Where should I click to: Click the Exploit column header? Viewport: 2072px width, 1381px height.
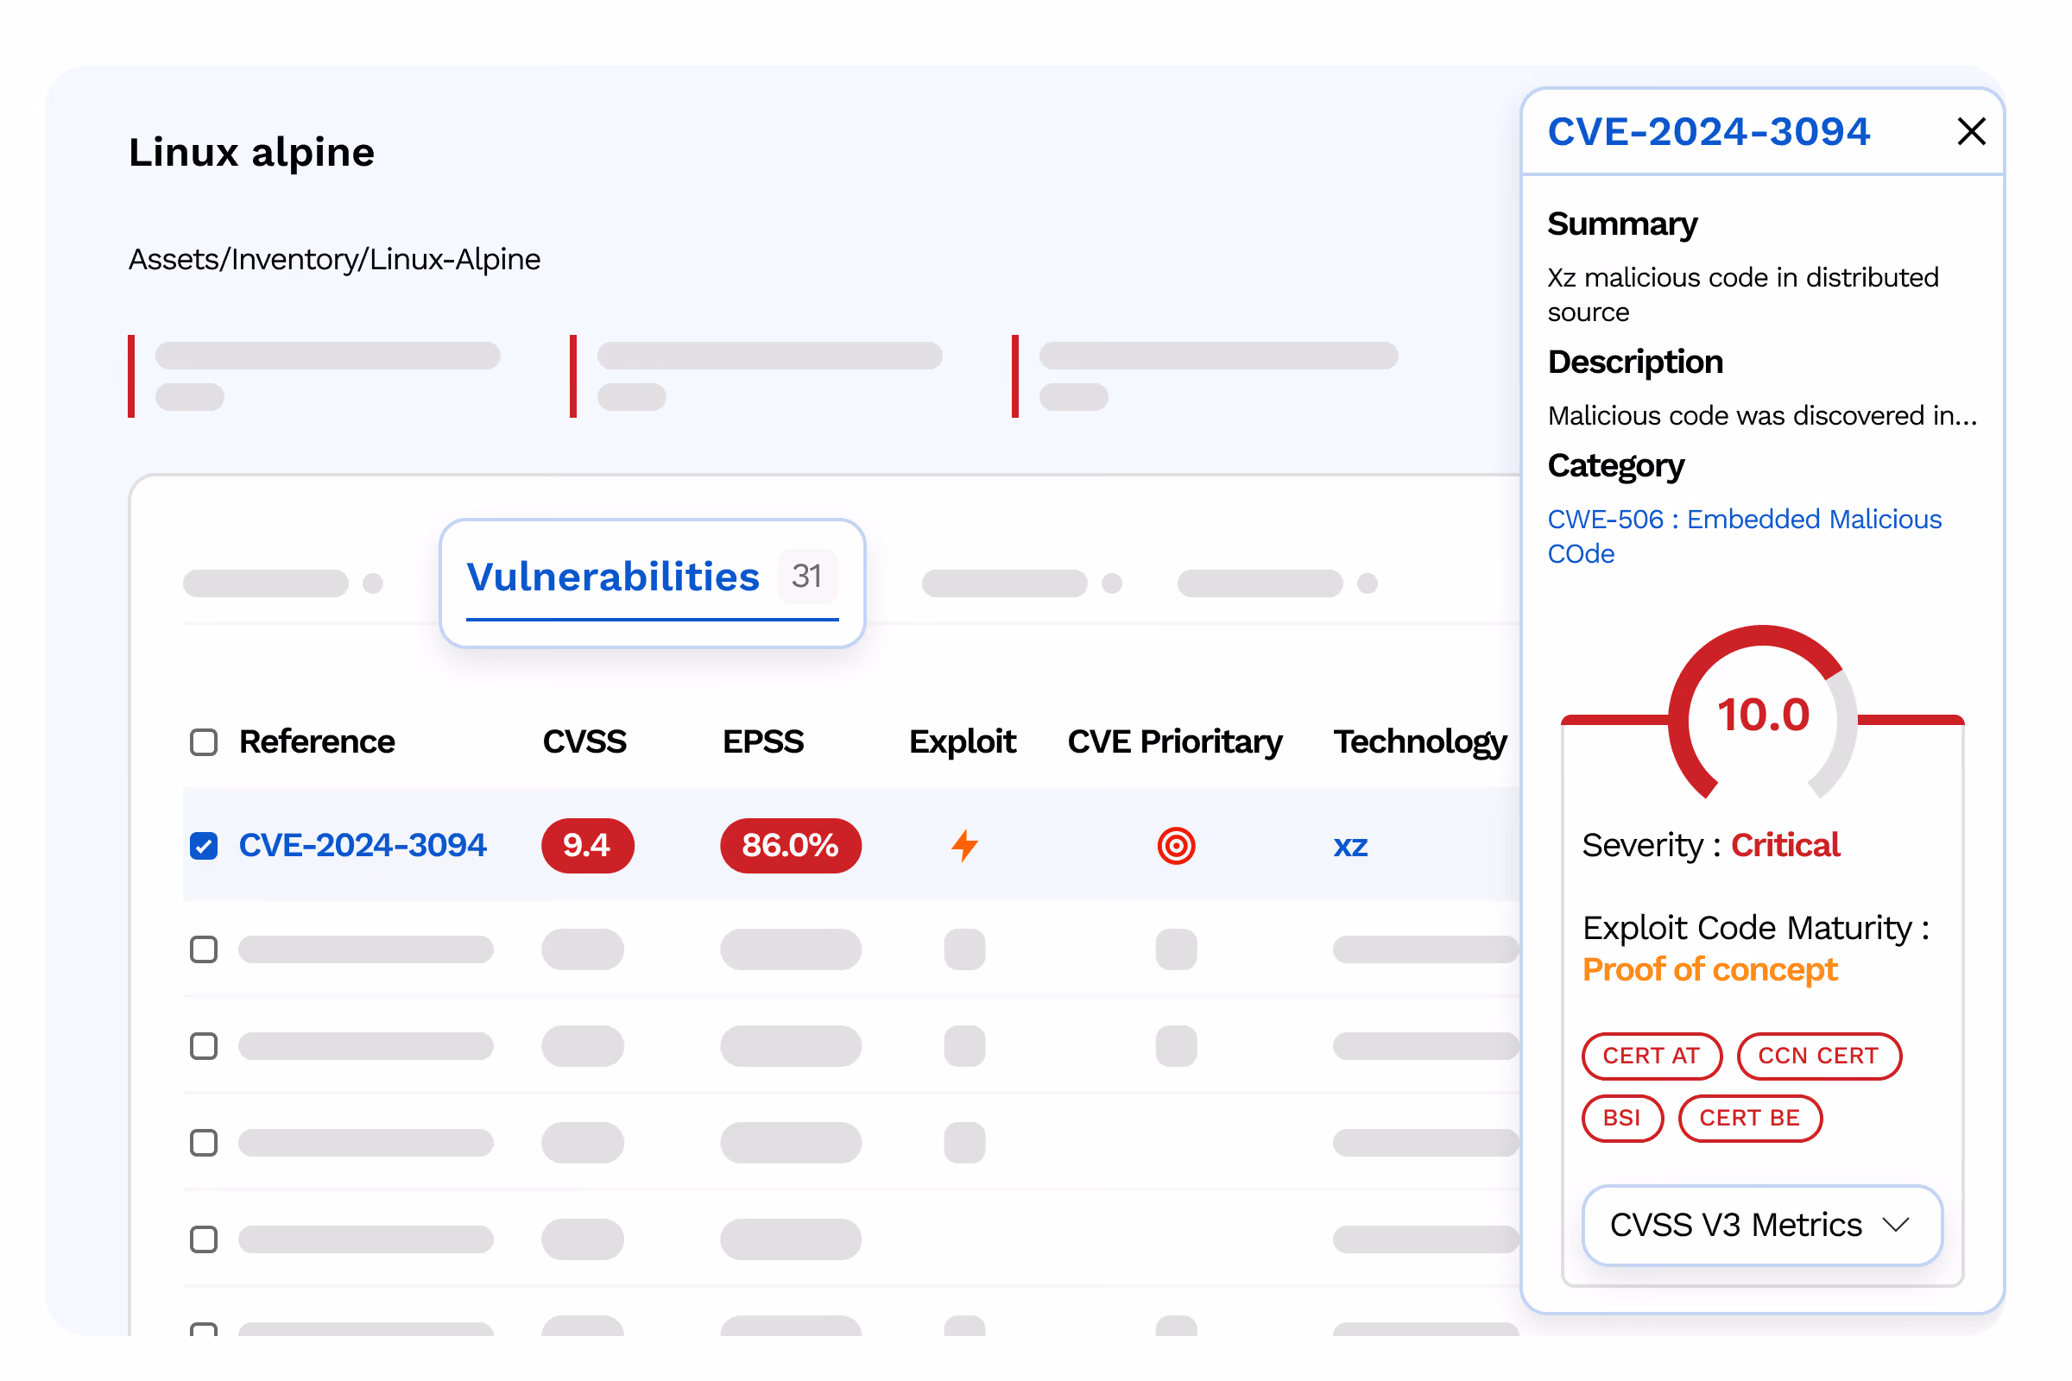pyautogui.click(x=962, y=741)
